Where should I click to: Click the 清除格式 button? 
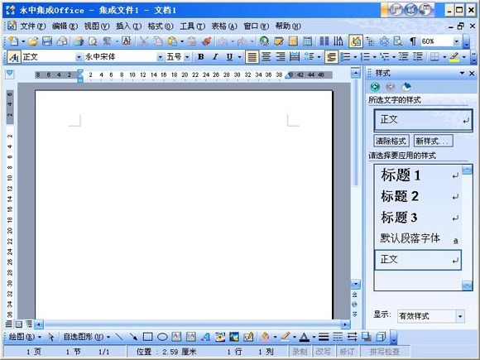[391, 142]
